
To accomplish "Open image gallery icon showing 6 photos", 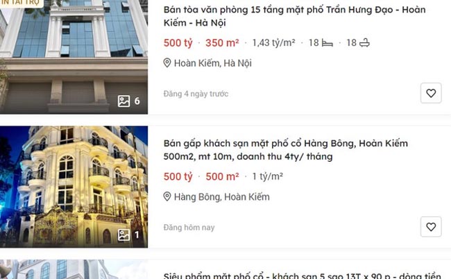I will [124, 101].
